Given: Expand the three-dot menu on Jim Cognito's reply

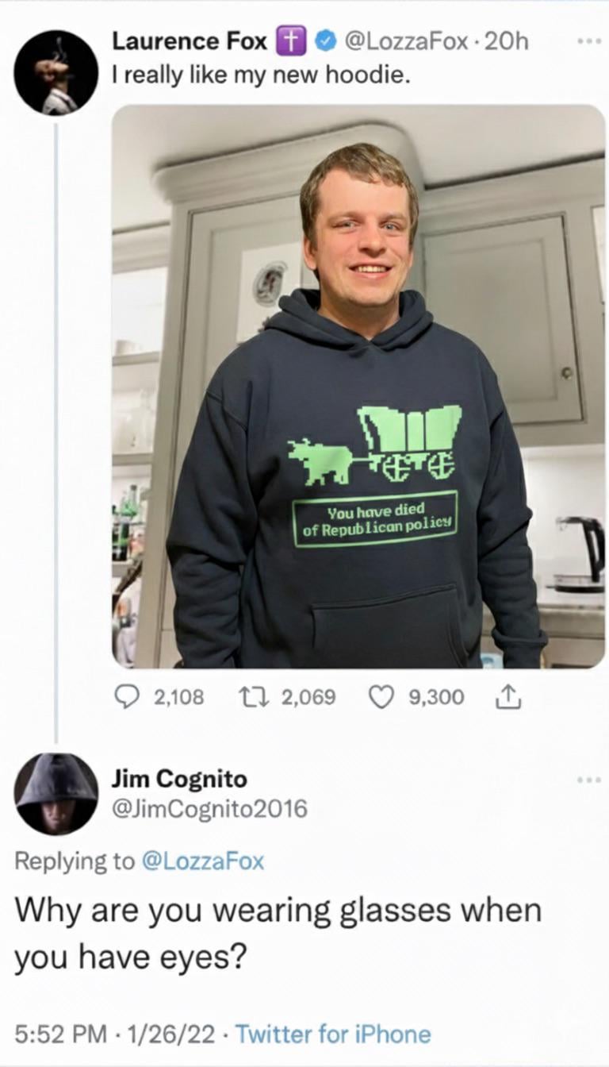Looking at the screenshot, I should pos(588,782).
